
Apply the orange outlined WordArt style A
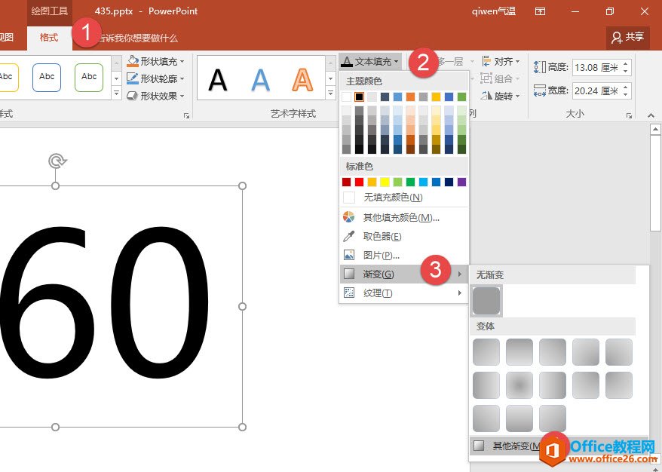302,78
